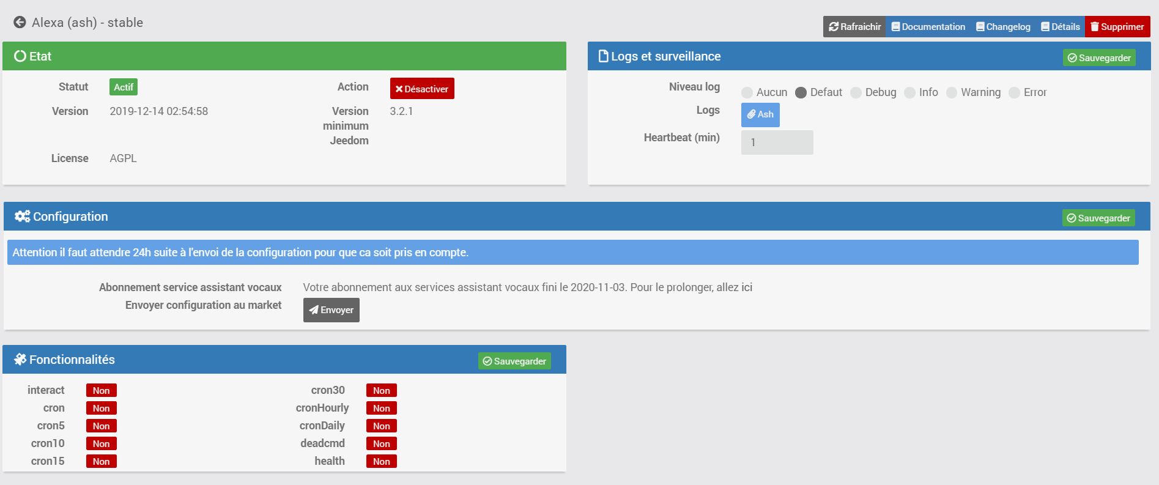This screenshot has width=1159, height=485.
Task: Select the Warning log level
Action: [x=951, y=92]
